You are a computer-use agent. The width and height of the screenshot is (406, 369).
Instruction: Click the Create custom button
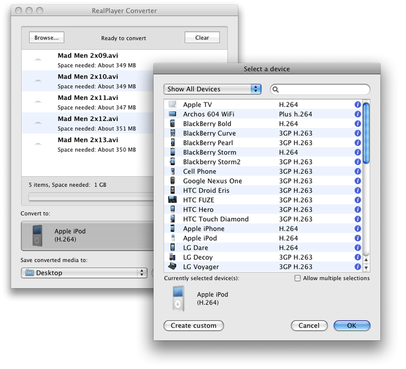pos(194,325)
